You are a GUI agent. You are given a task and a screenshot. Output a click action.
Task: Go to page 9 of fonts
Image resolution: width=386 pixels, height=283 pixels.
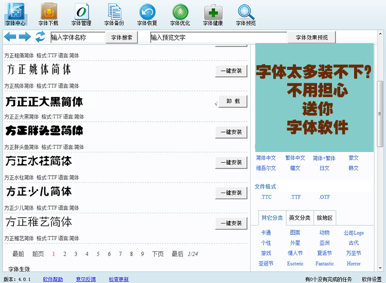[142, 254]
